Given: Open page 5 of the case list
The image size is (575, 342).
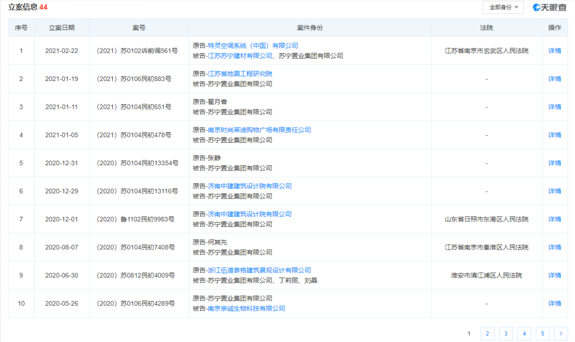Looking at the screenshot, I should [x=543, y=333].
